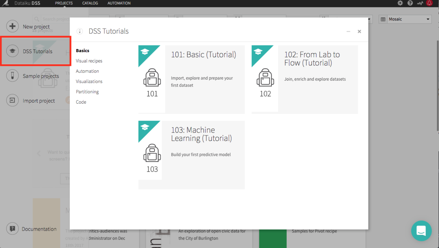This screenshot has width=439, height=248.
Task: Click the 101 backpack icon
Action: [152, 77]
